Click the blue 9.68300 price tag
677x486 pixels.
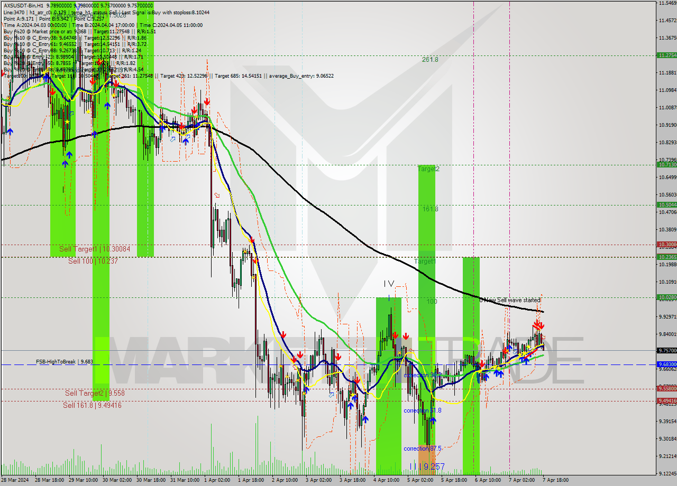(x=666, y=364)
